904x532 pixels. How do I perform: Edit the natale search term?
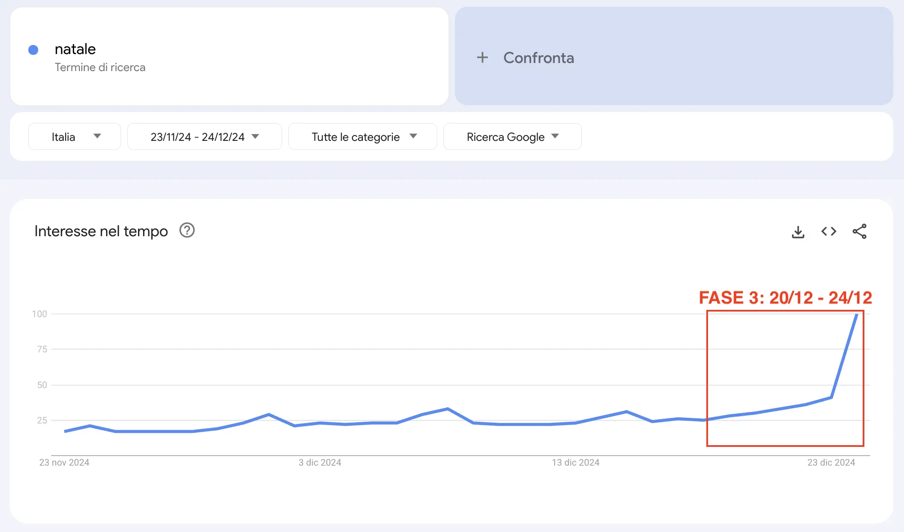click(75, 49)
